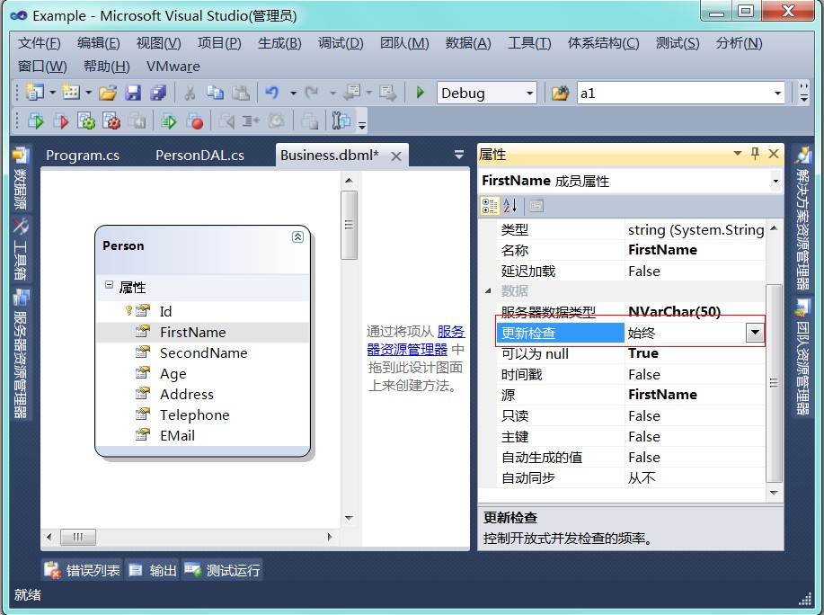
Task: Pin the Properties panel with pushpin
Action: (755, 154)
